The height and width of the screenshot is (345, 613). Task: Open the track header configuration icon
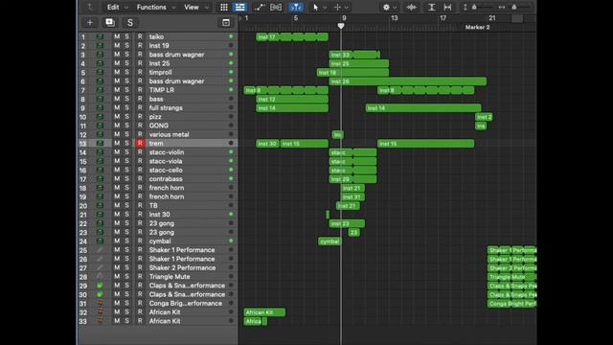[226, 23]
